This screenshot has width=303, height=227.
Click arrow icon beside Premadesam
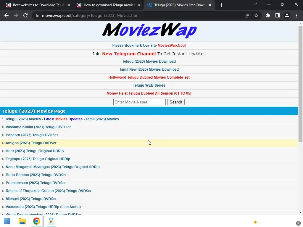[x=3, y=183]
